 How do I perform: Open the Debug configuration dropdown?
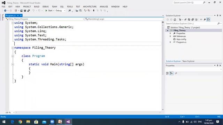coord(60,11)
